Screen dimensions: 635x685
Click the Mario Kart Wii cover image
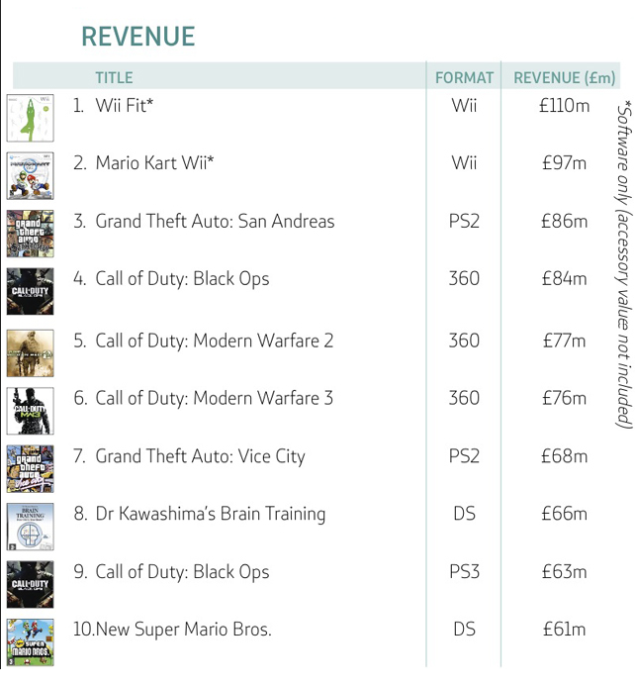[30, 175]
